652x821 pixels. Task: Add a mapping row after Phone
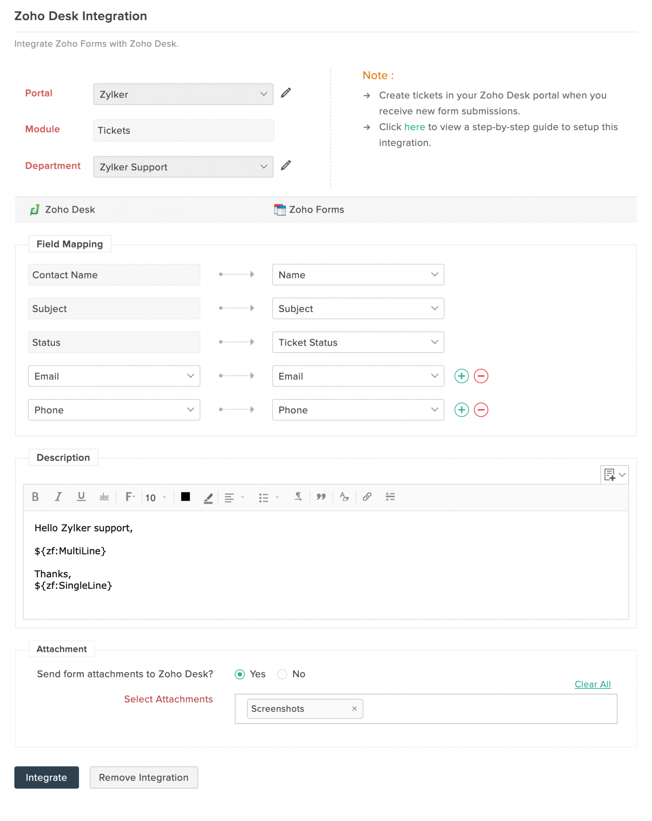tap(462, 410)
